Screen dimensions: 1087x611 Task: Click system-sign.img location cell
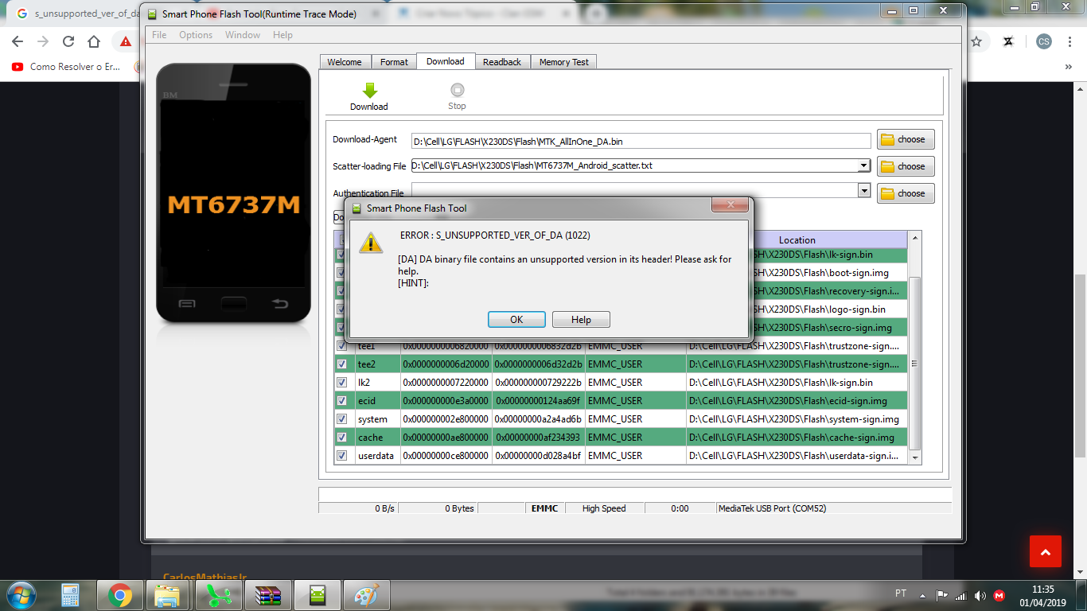(x=797, y=418)
